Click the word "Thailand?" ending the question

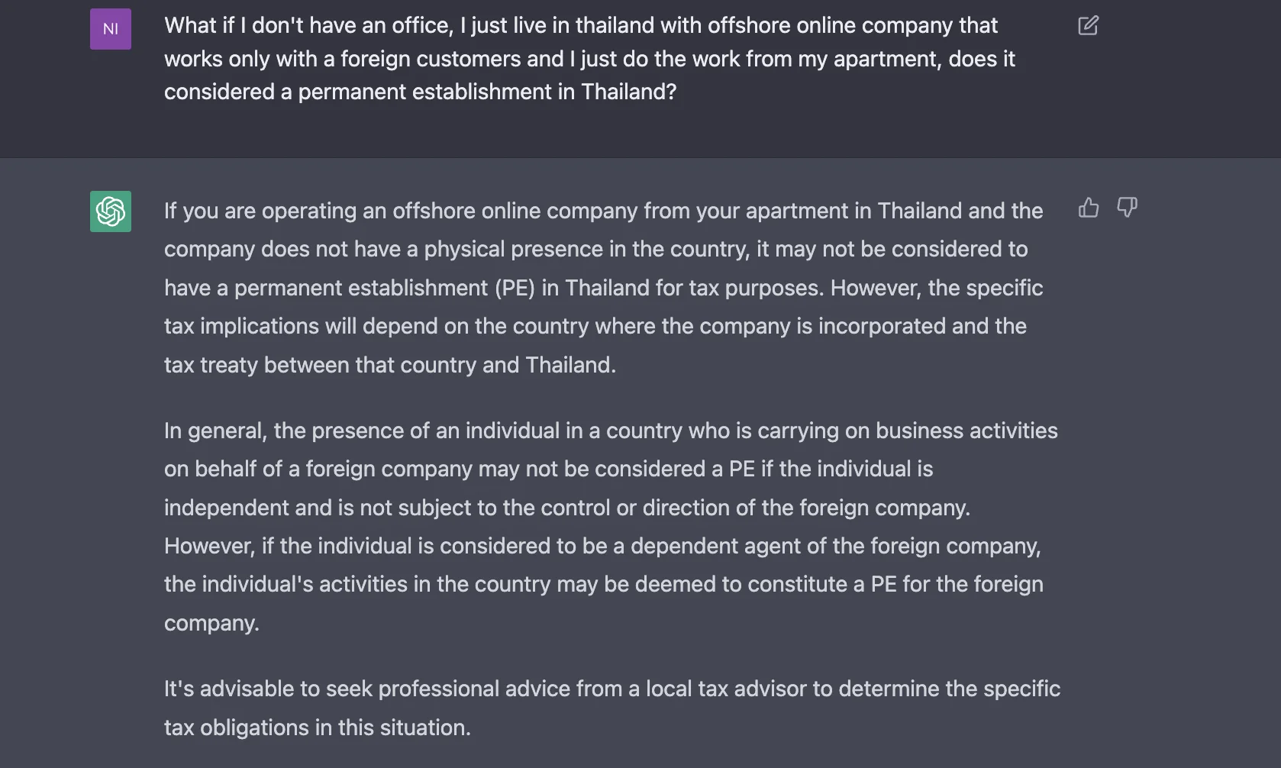(x=629, y=92)
